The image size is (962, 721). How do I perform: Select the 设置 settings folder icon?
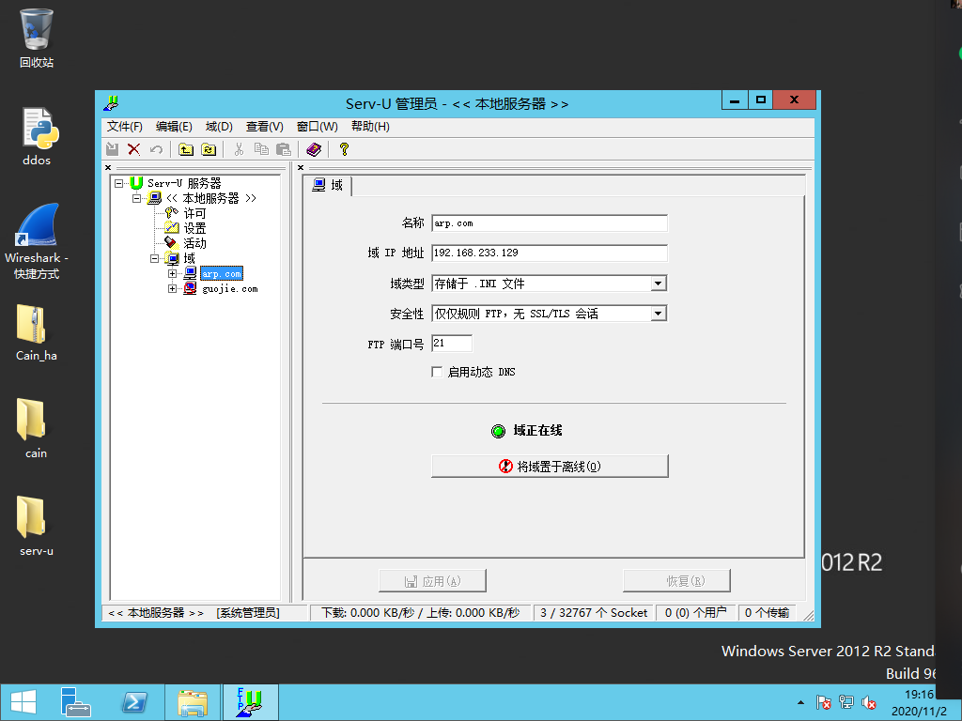[172, 228]
